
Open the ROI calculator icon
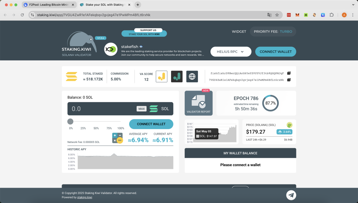click(117, 138)
